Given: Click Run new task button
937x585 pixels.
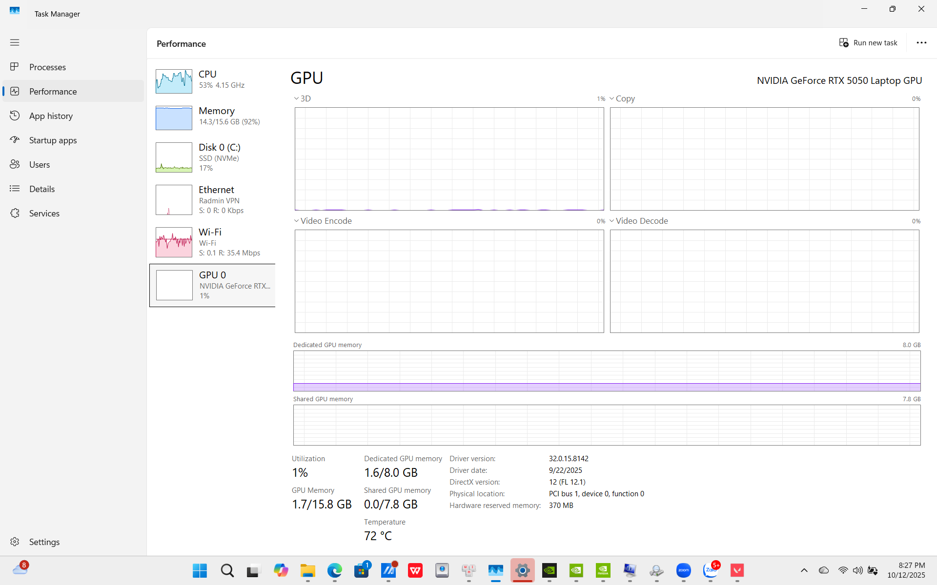Looking at the screenshot, I should [x=868, y=43].
